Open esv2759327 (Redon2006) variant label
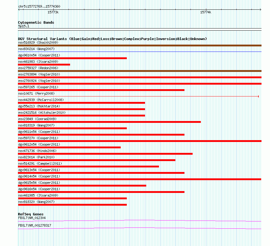Image resolution: width=270 pixels, height=246 pixels. [38, 68]
